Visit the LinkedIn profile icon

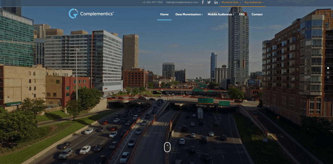click(216, 2)
